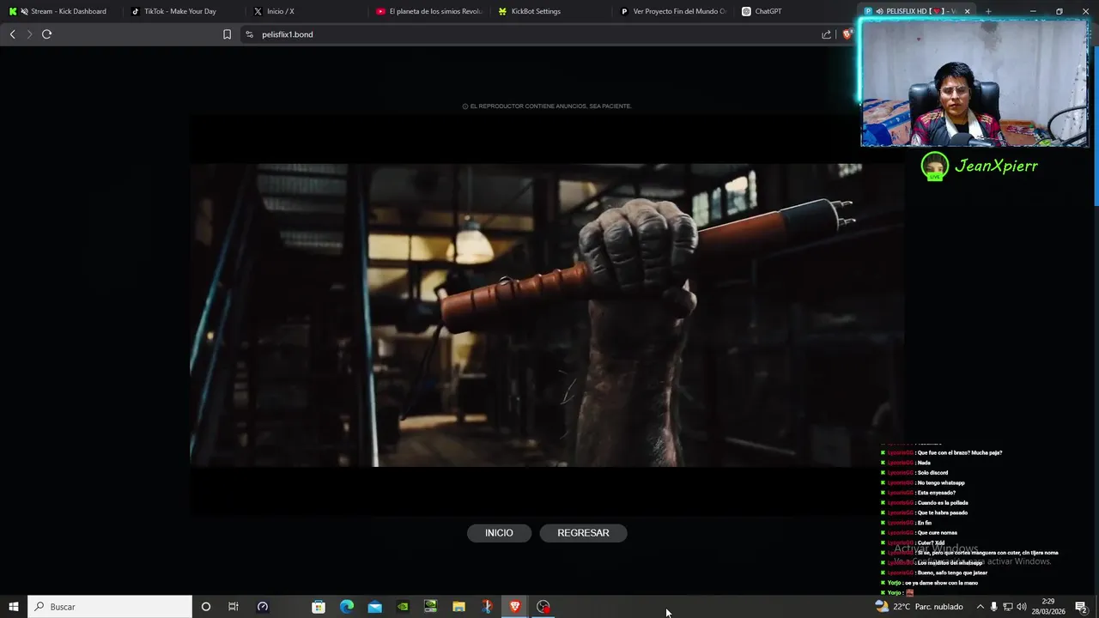Open File Explorer from taskbar

(458, 607)
